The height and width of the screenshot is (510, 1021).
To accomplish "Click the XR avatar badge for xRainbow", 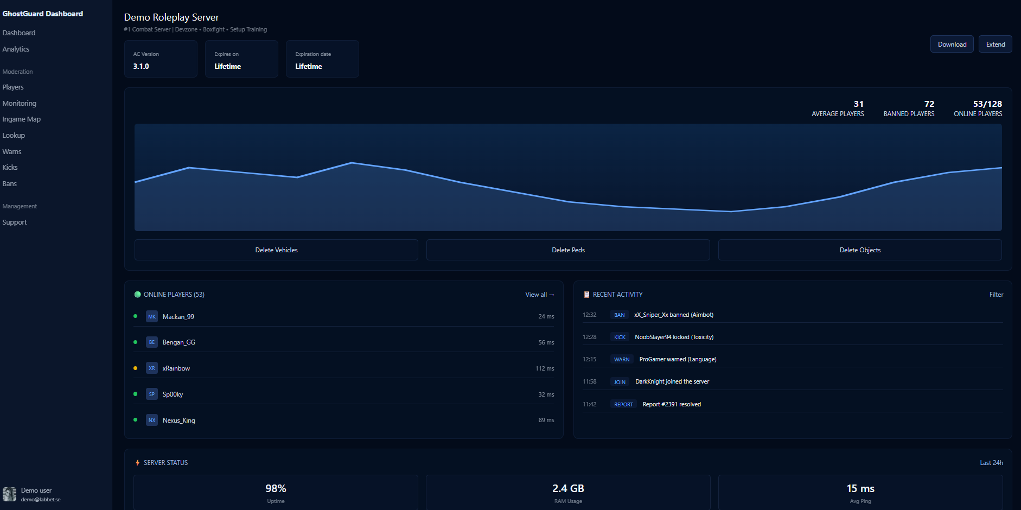I will point(152,368).
